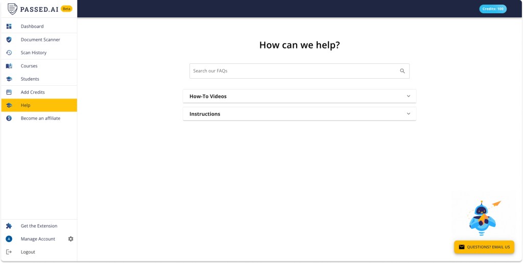Image resolution: width=523 pixels, height=263 pixels.
Task: Click the Courses book icon
Action: pyautogui.click(x=9, y=66)
